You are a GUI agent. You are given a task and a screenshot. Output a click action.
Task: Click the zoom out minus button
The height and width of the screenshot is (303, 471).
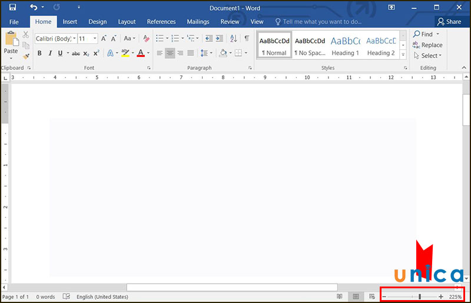[x=384, y=297]
